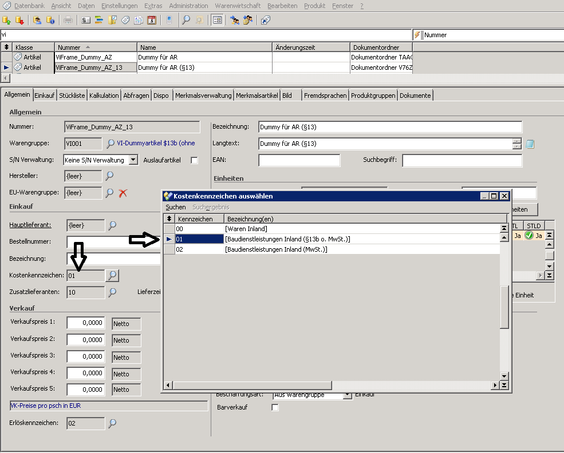Click the dialog scrollbar jump-to-top button
Image resolution: width=564 pixels, height=453 pixels.
point(504,228)
